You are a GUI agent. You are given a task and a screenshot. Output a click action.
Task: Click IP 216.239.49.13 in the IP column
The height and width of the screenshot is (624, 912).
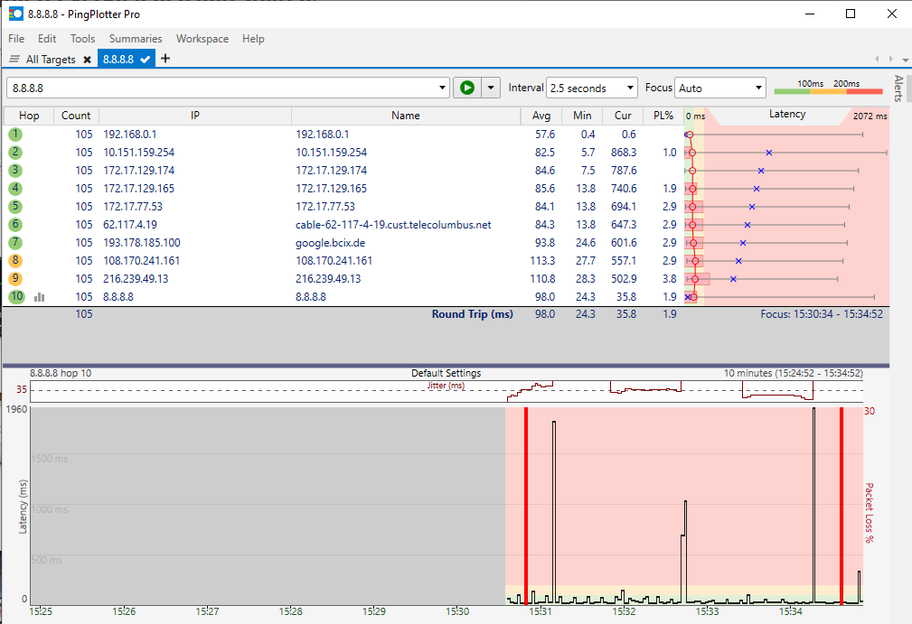click(x=136, y=278)
